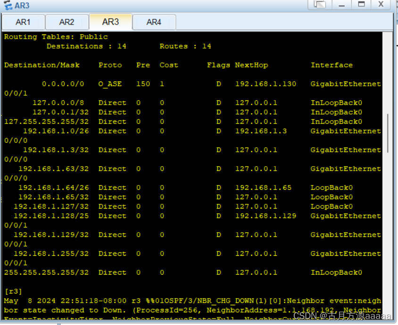The image size is (398, 325).
Task: Switch to the AR2 tab
Action: click(67, 22)
